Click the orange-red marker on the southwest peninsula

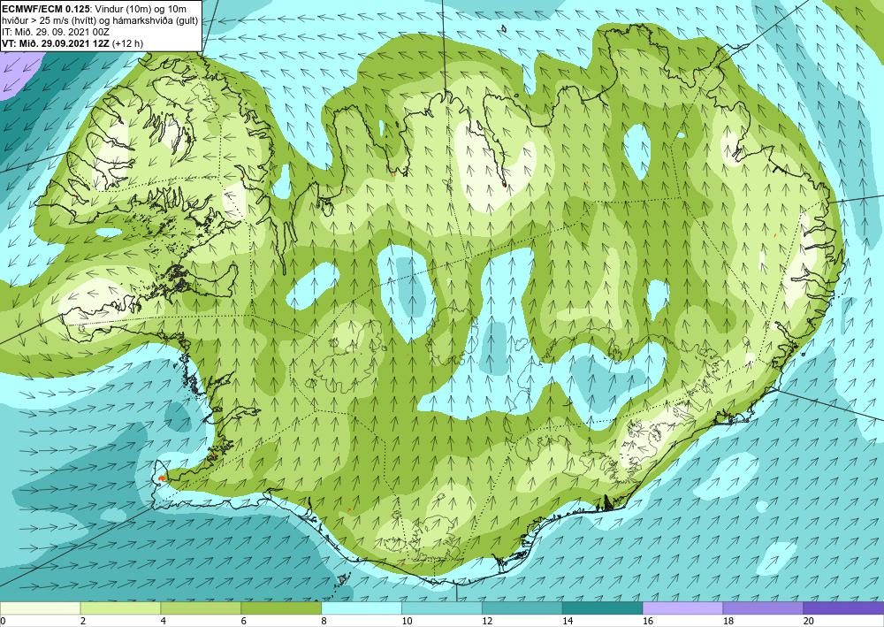click(x=162, y=478)
